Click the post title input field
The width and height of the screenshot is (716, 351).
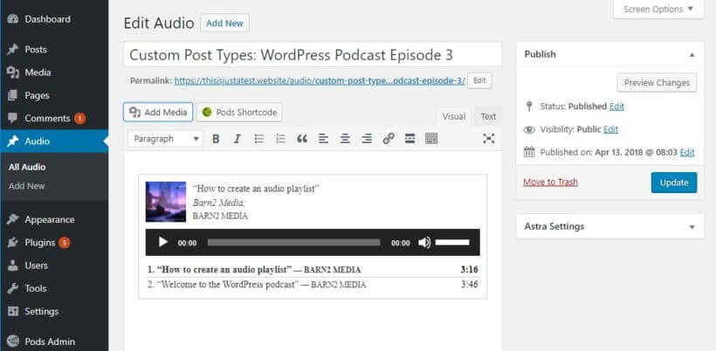(x=313, y=54)
